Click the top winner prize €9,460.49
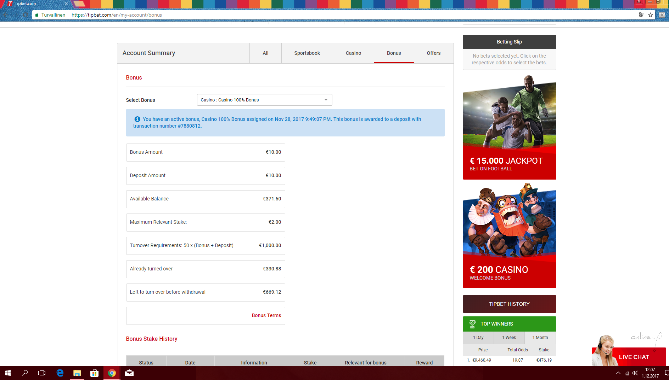This screenshot has width=669, height=380. pos(482,360)
